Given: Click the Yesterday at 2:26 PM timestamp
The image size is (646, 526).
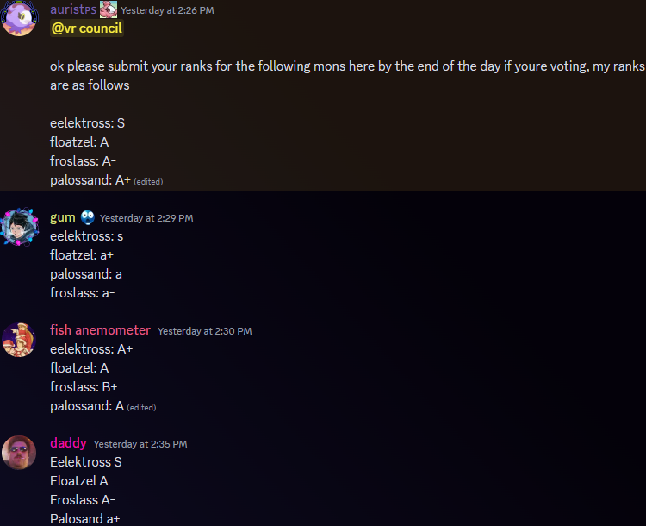Looking at the screenshot, I should tap(167, 10).
